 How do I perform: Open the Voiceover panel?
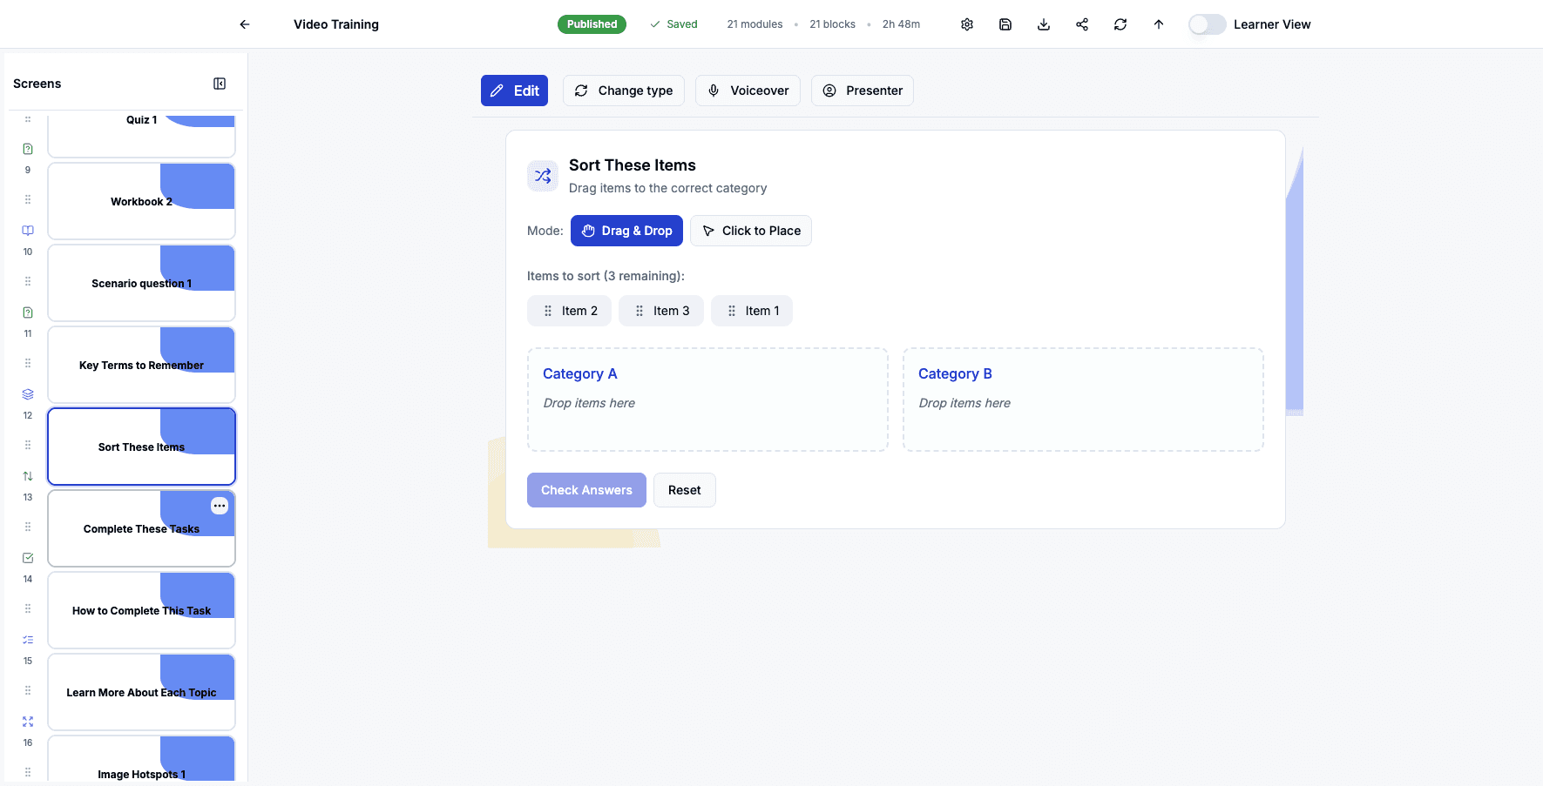click(747, 90)
